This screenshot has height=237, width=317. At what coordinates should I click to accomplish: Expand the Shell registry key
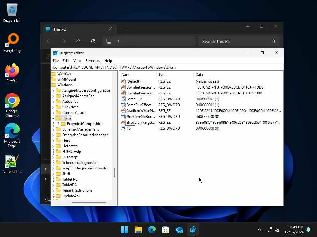click(53, 174)
